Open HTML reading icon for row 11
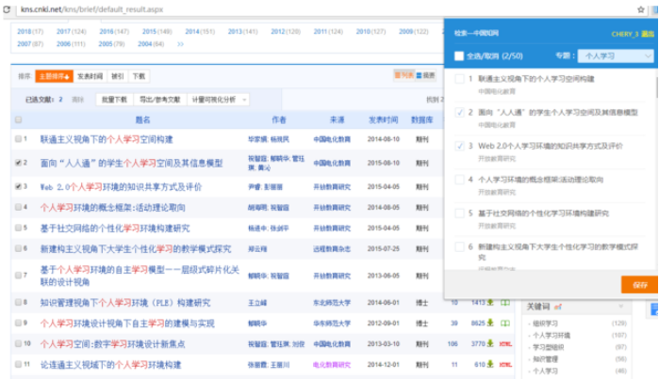The image size is (659, 379). (505, 365)
